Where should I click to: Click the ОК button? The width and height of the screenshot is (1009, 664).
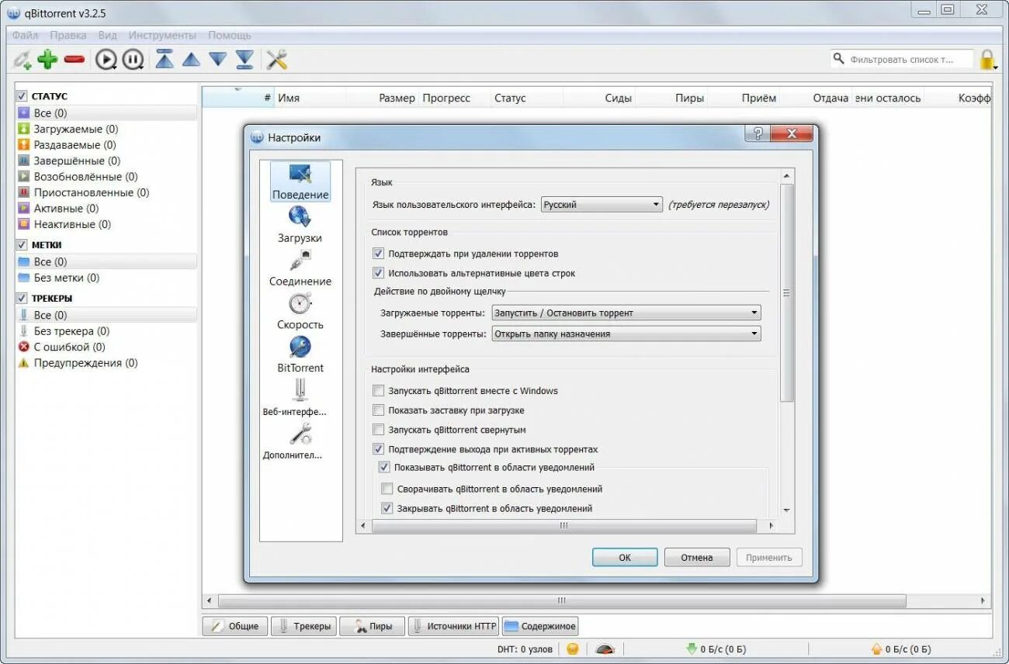tap(625, 557)
